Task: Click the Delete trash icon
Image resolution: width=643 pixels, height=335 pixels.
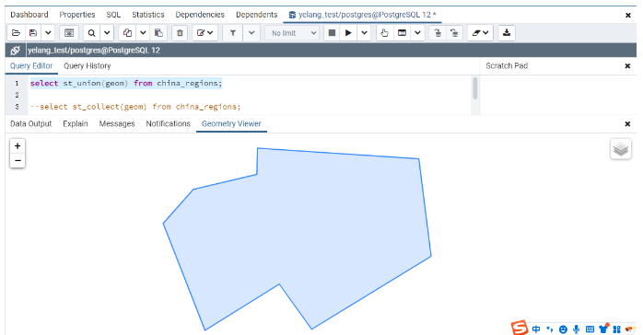Action: tap(180, 33)
